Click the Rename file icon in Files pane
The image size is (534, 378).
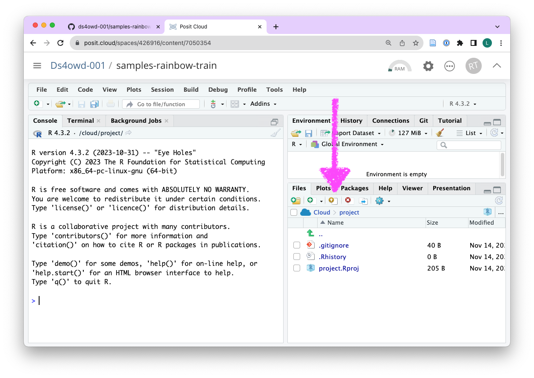point(364,200)
